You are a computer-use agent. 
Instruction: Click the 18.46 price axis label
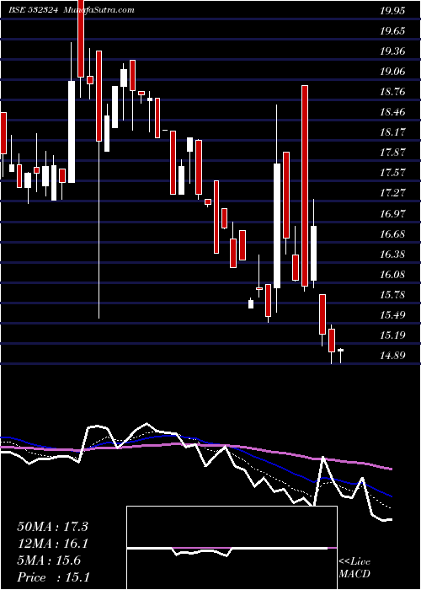pos(392,112)
